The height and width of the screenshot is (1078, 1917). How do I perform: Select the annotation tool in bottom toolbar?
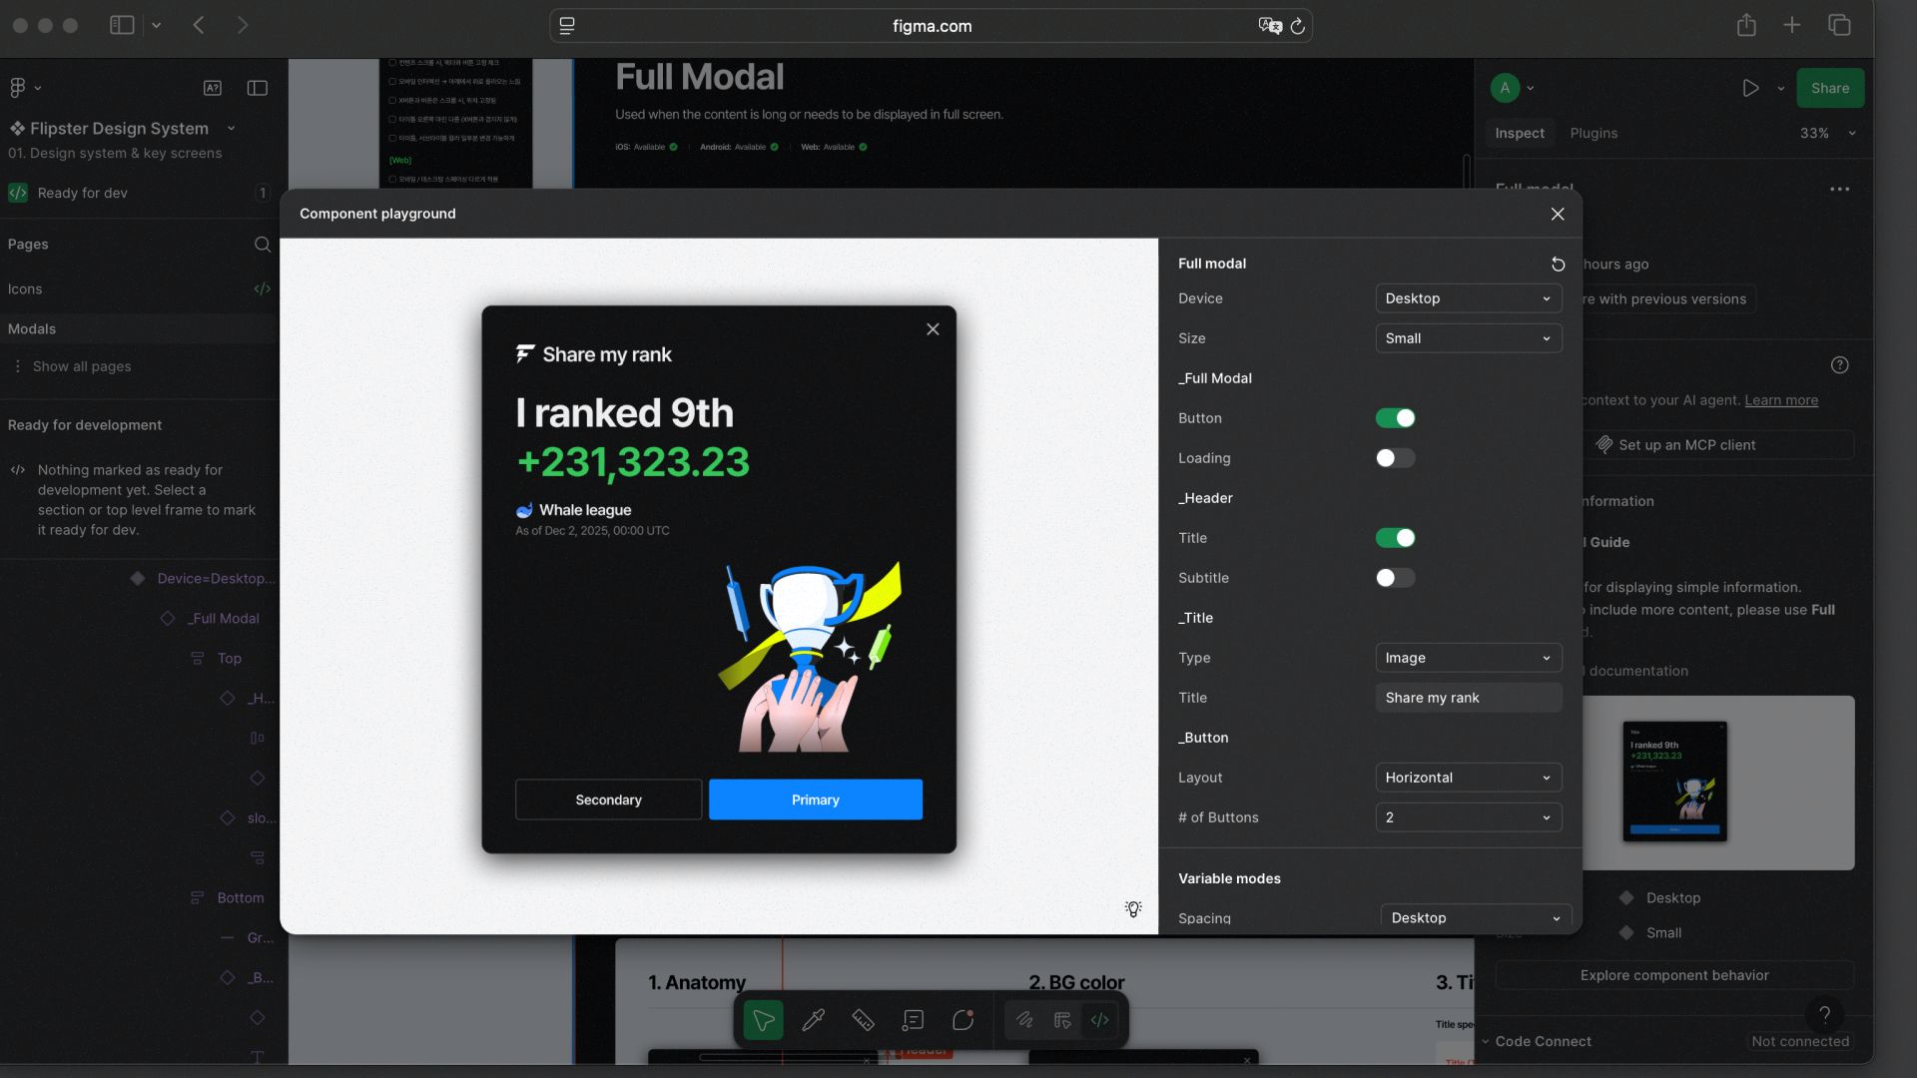click(913, 1020)
